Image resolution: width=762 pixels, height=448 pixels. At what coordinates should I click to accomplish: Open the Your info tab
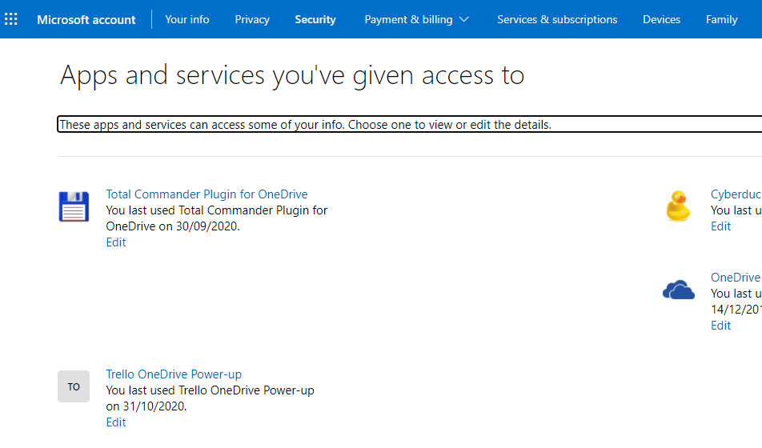click(x=187, y=19)
